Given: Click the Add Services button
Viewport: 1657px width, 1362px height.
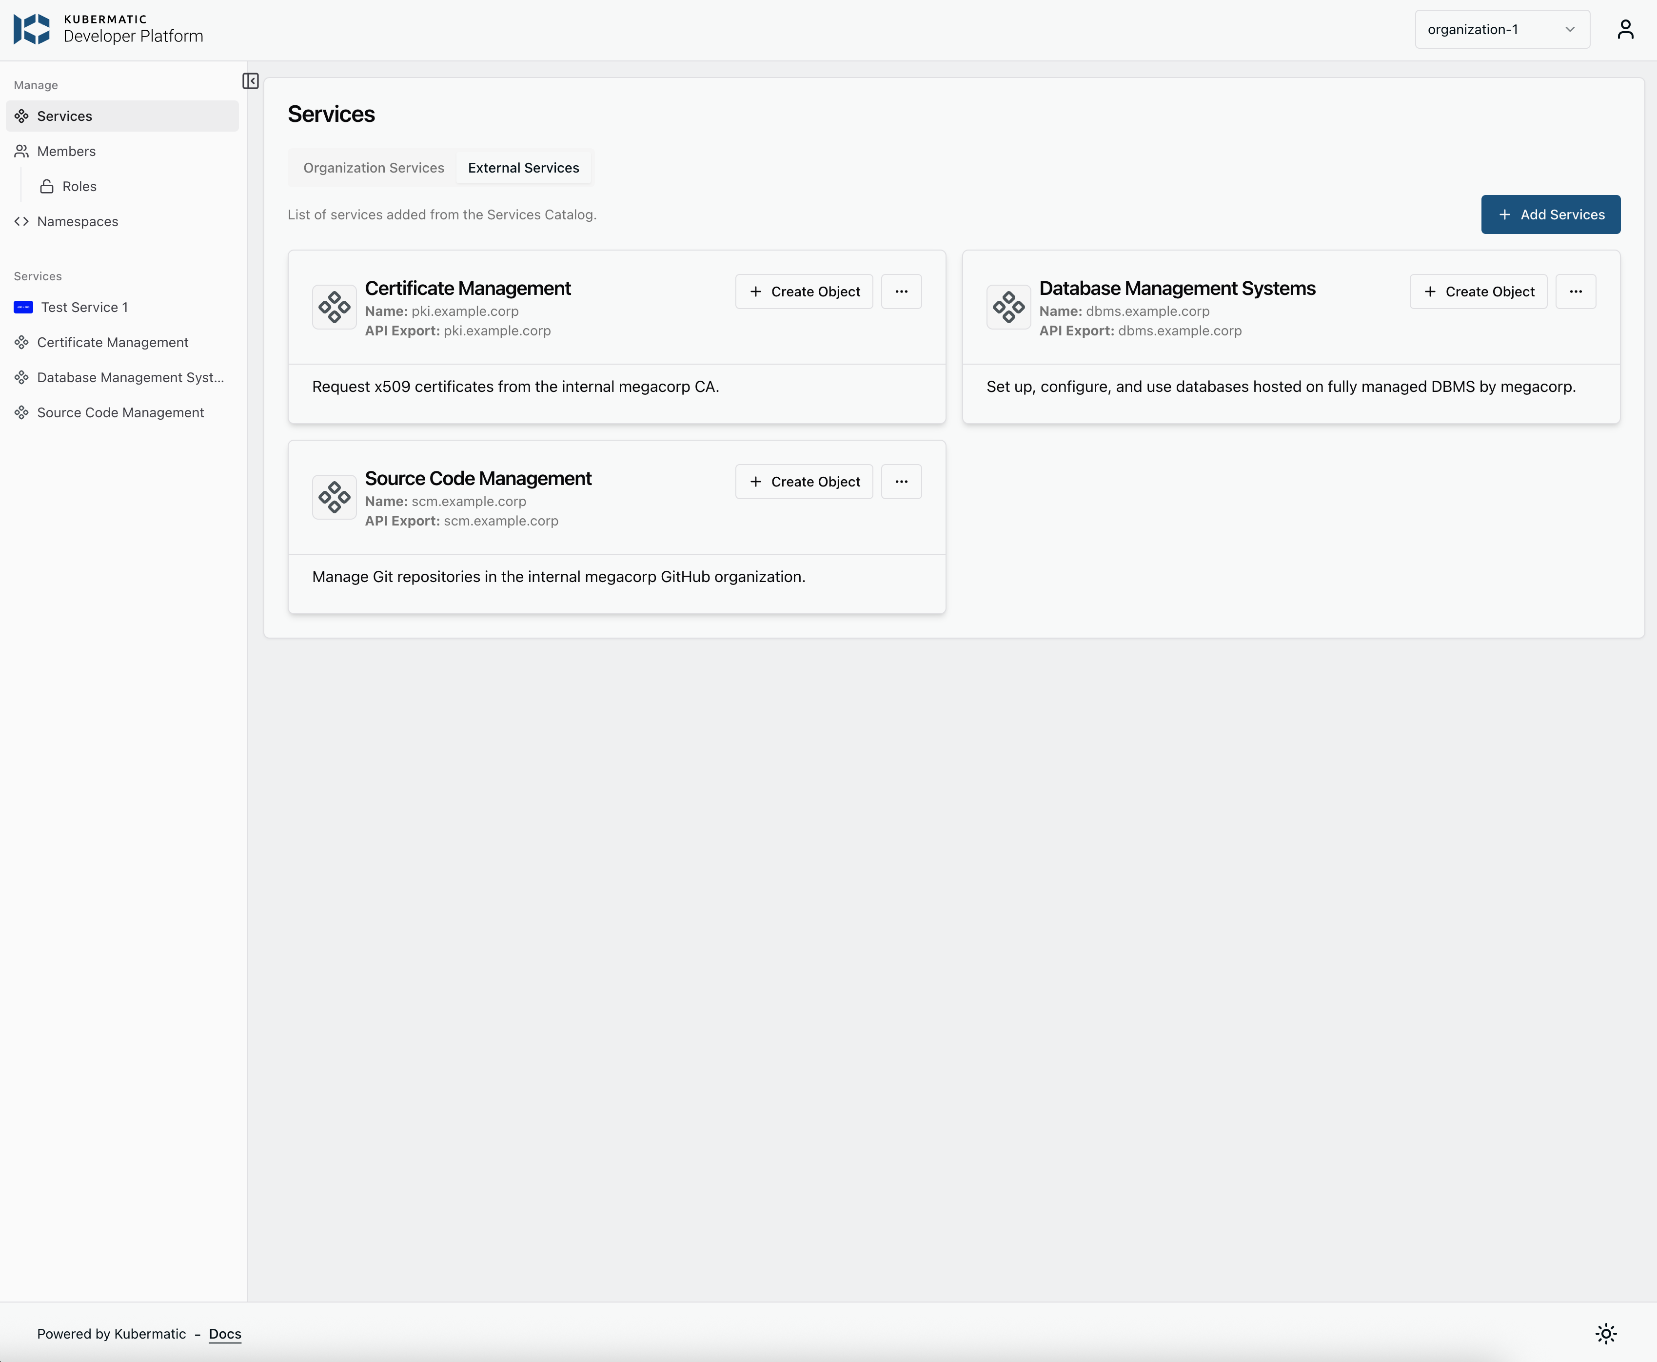Looking at the screenshot, I should click(x=1550, y=214).
